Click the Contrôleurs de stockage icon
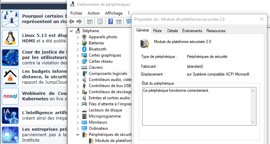Screen dimensions: 270x144 pos(84,92)
